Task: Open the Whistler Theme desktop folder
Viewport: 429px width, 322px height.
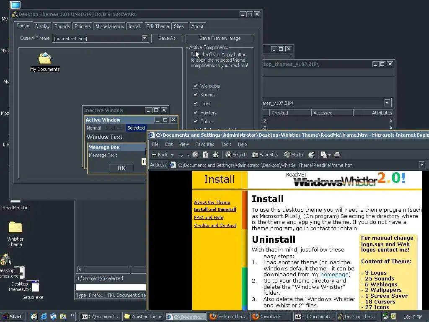Action: [x=16, y=234]
